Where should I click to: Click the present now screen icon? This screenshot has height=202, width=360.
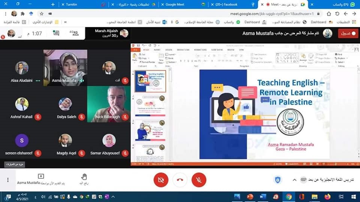coord(41,177)
